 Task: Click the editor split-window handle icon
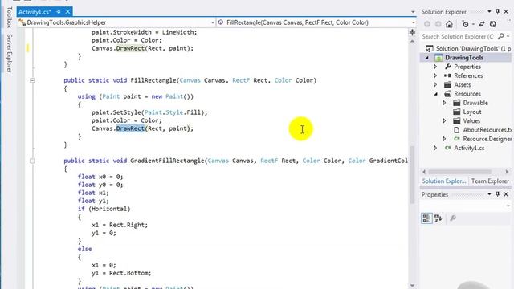(412, 32)
